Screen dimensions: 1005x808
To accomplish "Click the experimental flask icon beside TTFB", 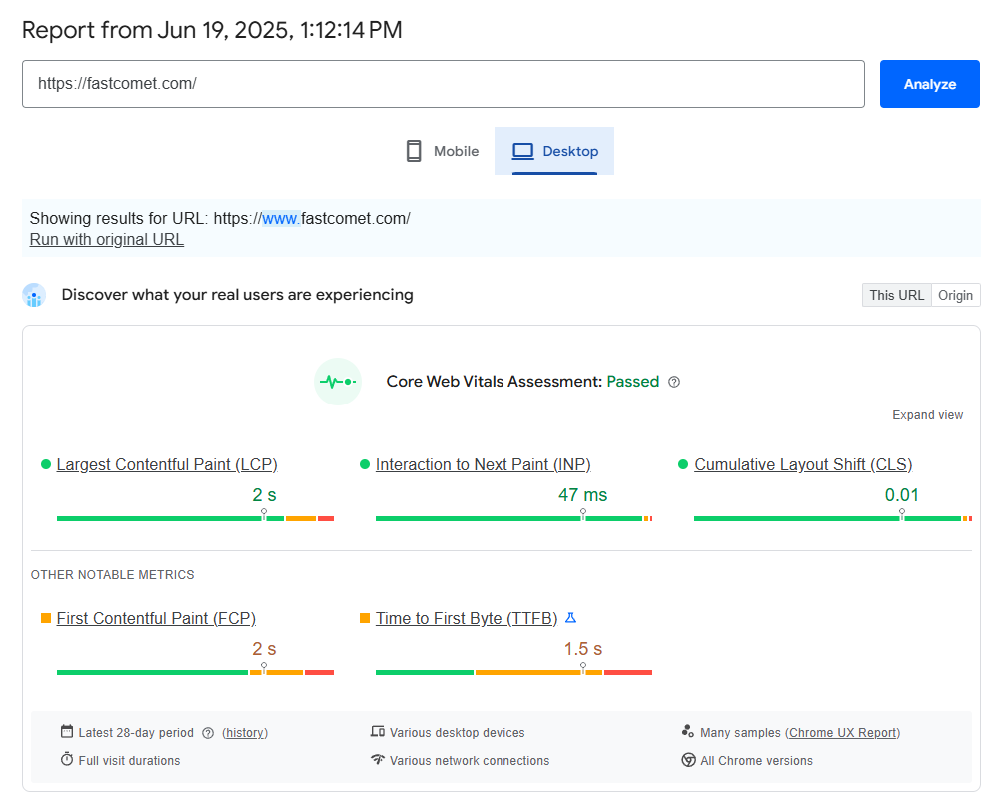I will coord(570,617).
